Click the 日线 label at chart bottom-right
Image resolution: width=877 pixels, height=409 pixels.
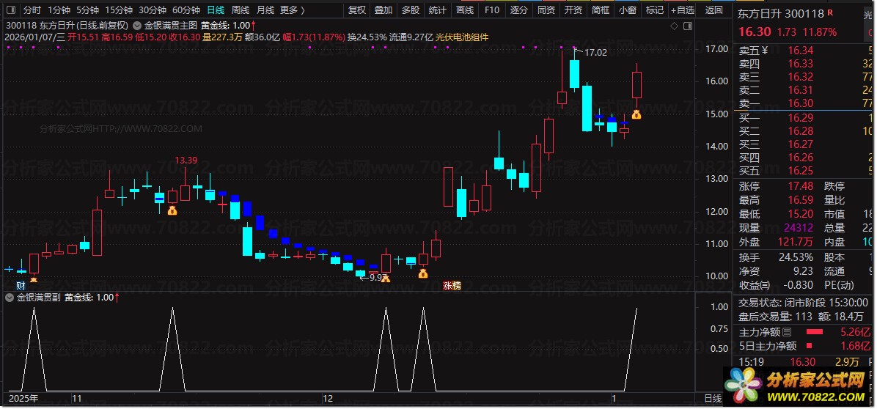[713, 399]
